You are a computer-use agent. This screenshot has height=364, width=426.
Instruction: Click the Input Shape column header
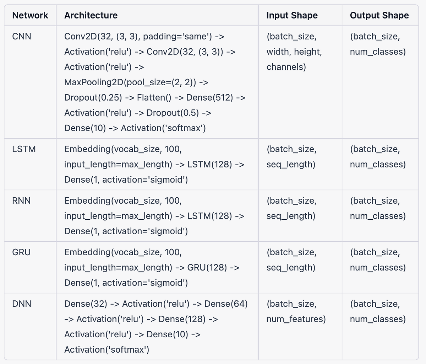[x=292, y=15]
